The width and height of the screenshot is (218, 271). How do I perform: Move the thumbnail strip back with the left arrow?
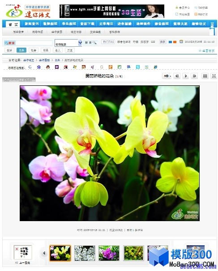[44, 253]
